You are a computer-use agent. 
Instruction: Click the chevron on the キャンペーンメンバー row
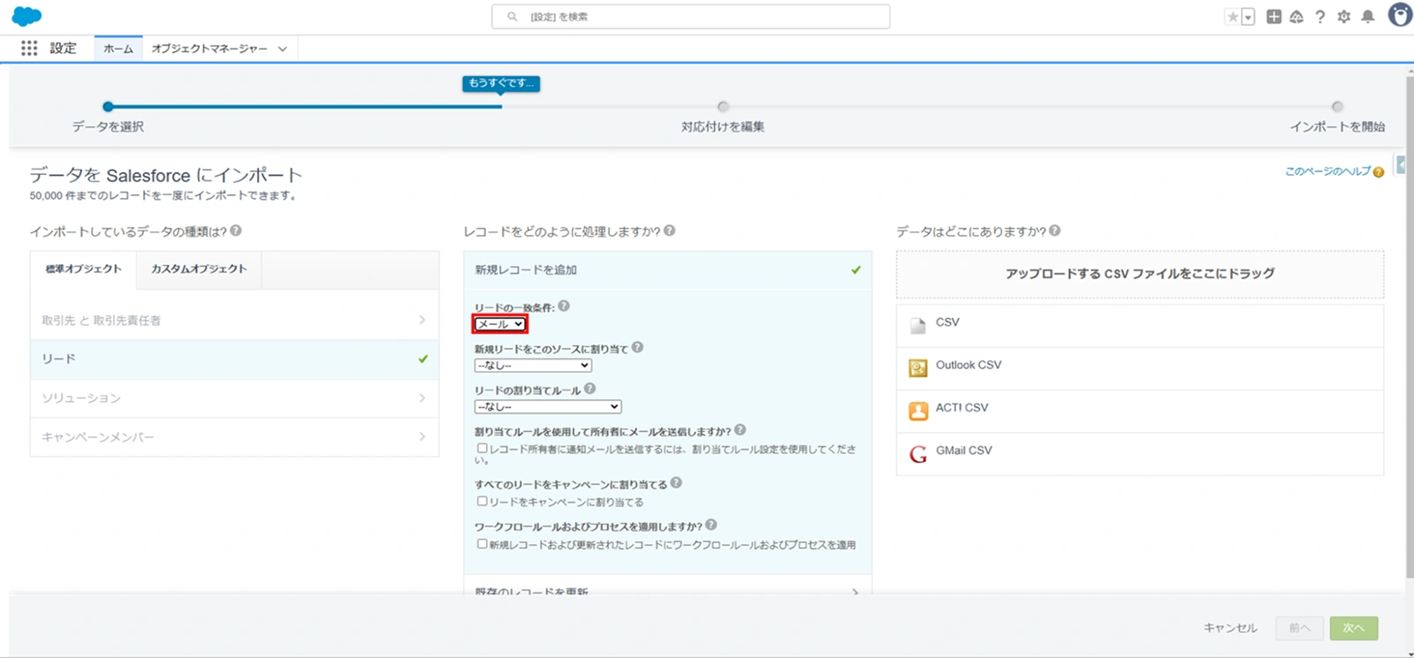(422, 436)
